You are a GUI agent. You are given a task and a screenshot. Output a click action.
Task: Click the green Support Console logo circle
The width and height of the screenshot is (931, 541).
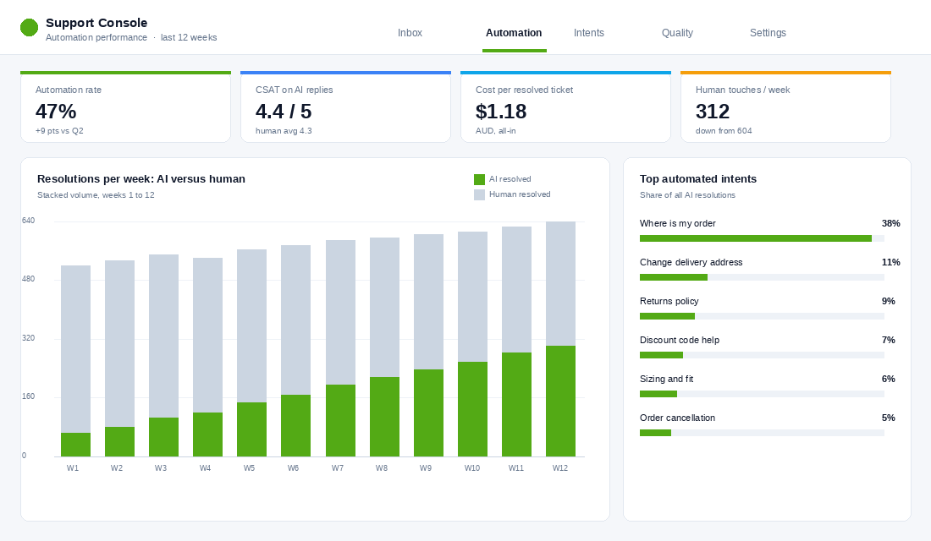[29, 27]
